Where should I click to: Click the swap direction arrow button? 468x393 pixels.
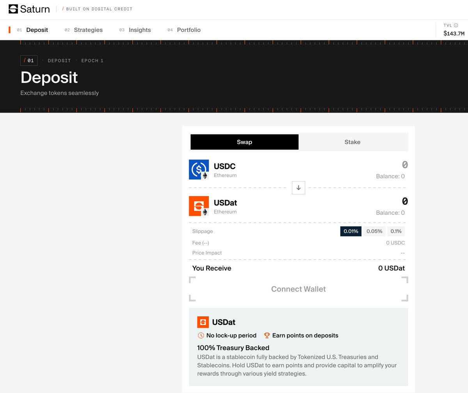(298, 188)
